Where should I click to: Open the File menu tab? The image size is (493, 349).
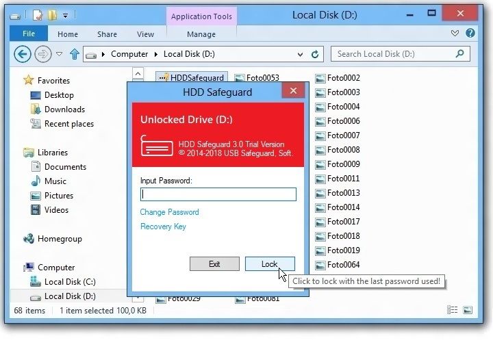click(29, 34)
